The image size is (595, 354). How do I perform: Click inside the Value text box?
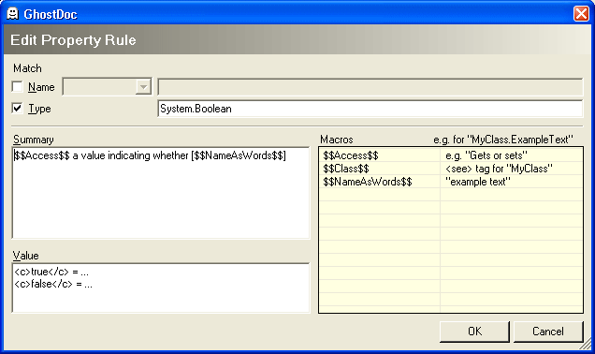[x=161, y=288]
